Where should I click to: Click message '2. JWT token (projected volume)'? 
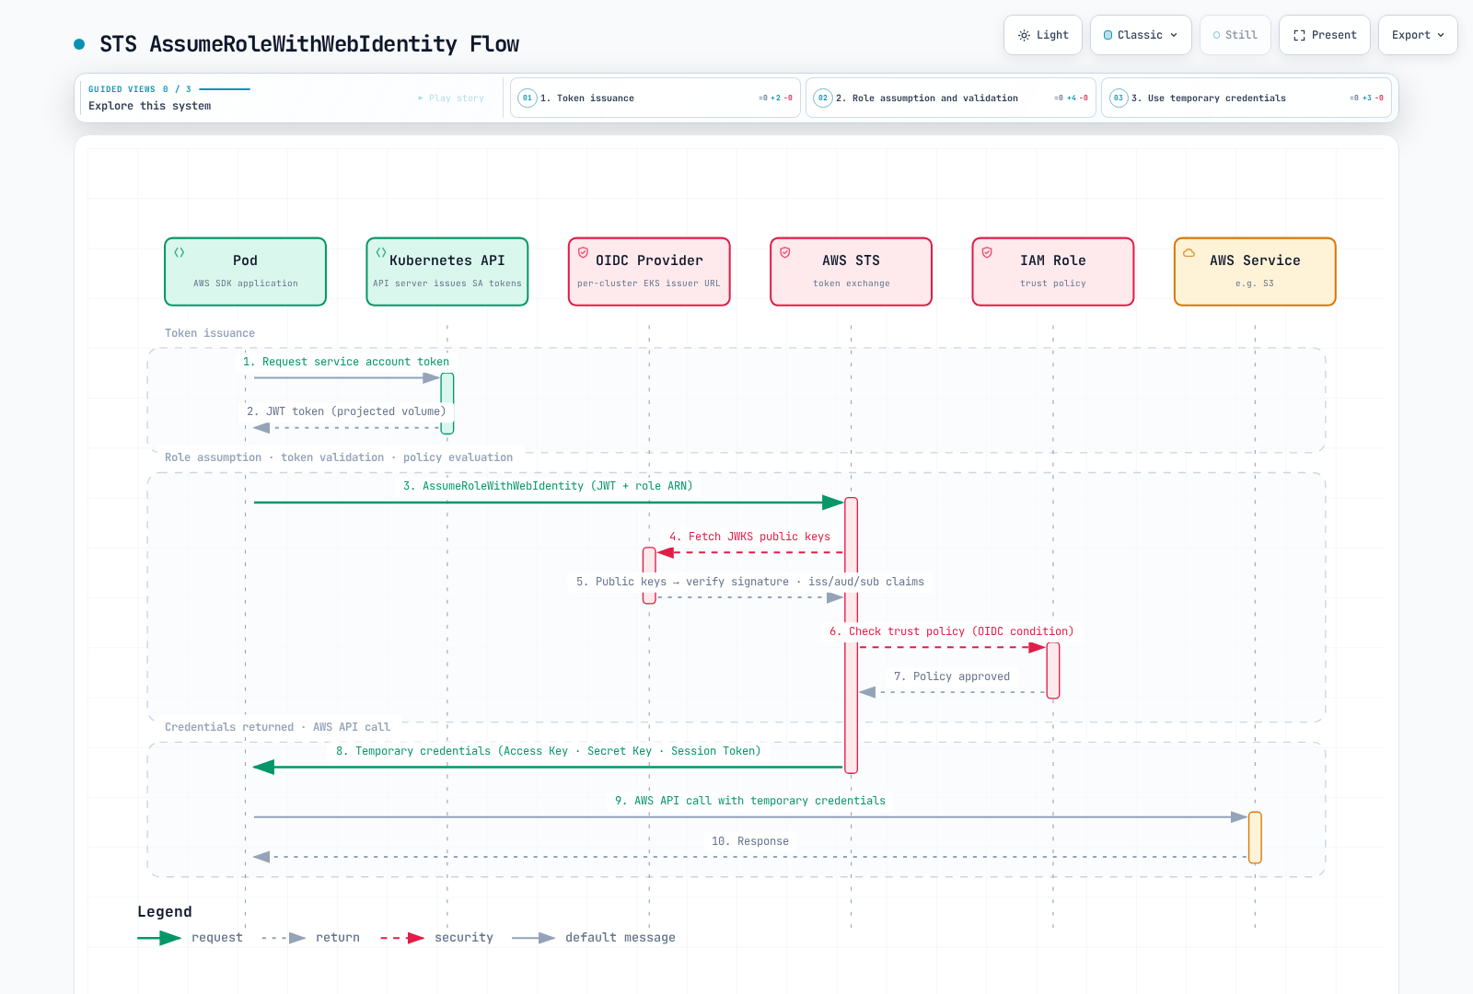(346, 411)
